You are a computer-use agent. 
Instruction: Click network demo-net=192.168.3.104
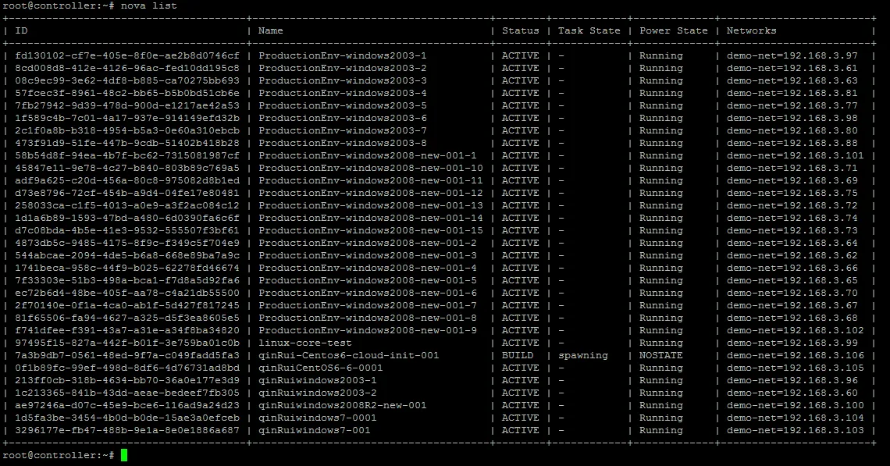796,418
